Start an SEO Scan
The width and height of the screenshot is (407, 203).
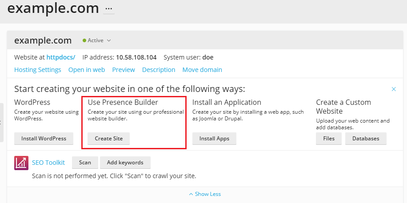[85, 163]
